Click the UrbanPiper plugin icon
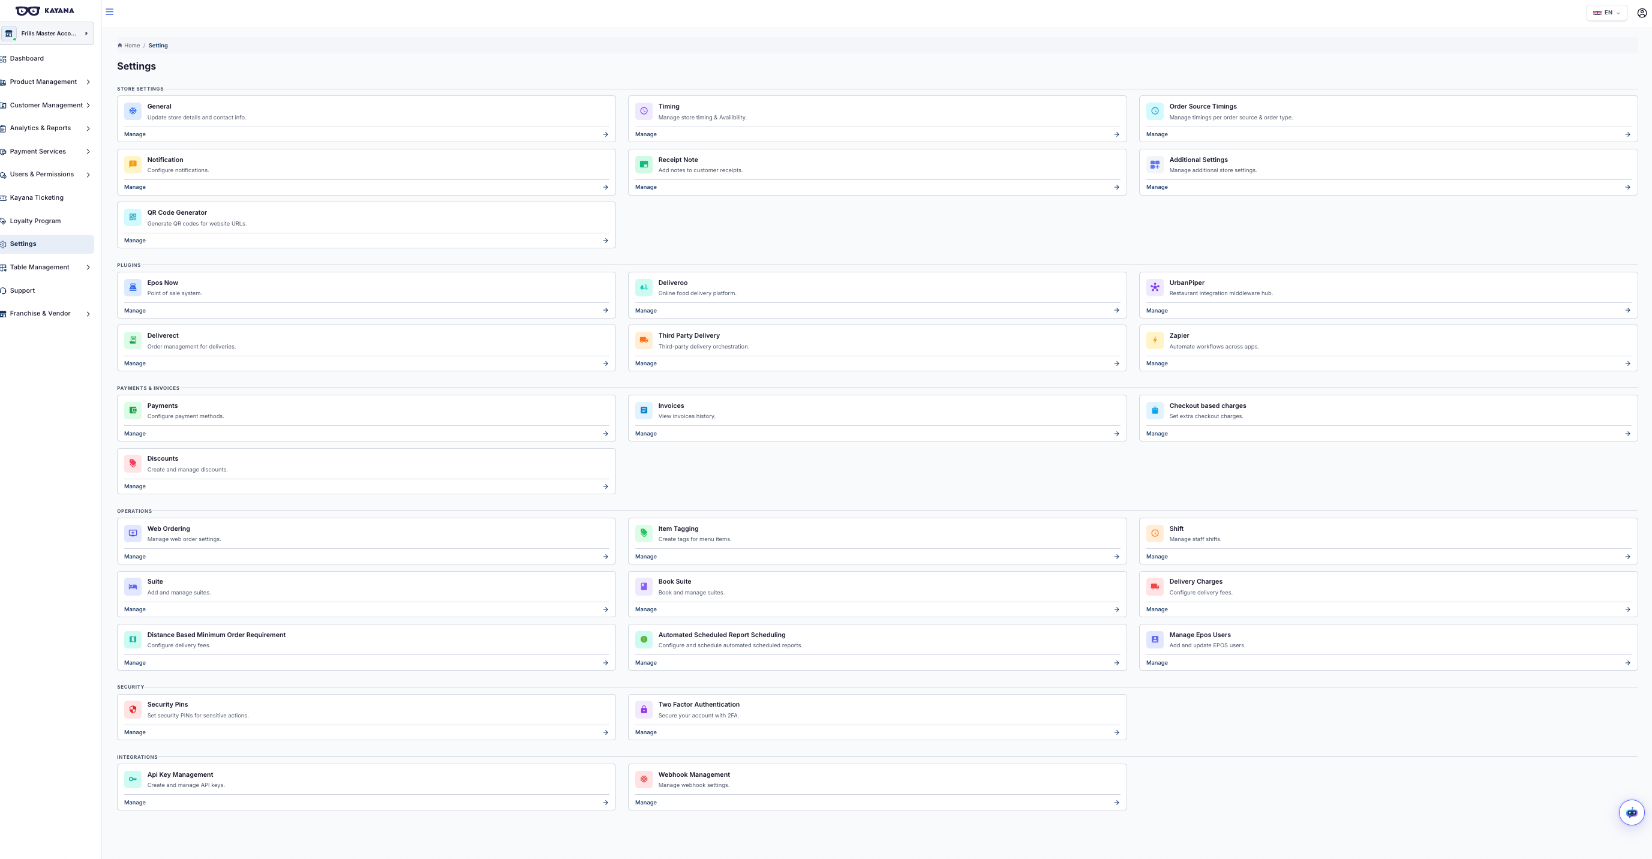The width and height of the screenshot is (1652, 859). point(1155,287)
